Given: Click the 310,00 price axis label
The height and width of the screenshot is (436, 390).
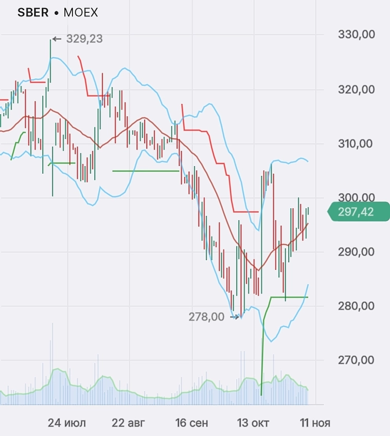Looking at the screenshot, I should point(356,143).
